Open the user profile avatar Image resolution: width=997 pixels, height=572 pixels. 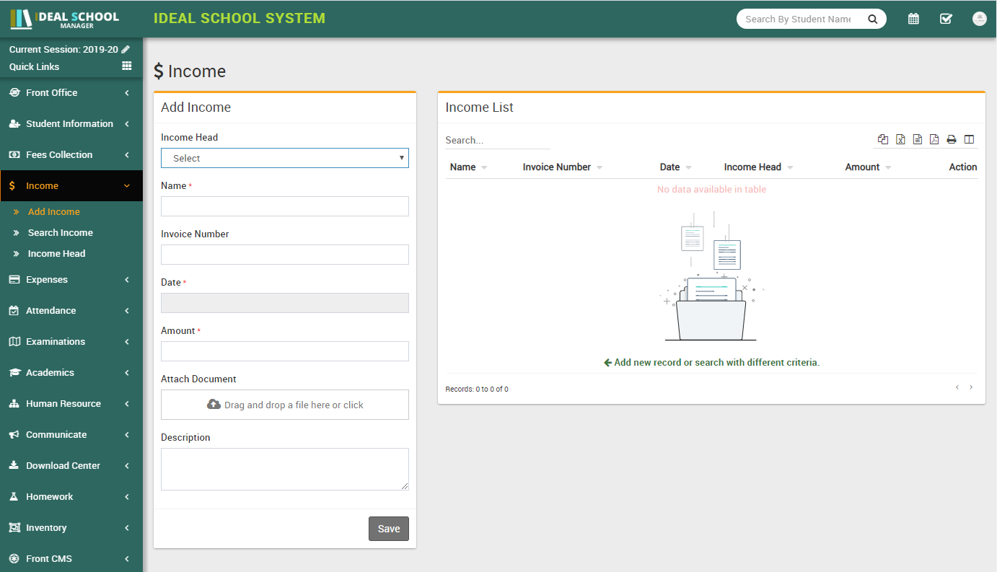tap(979, 19)
